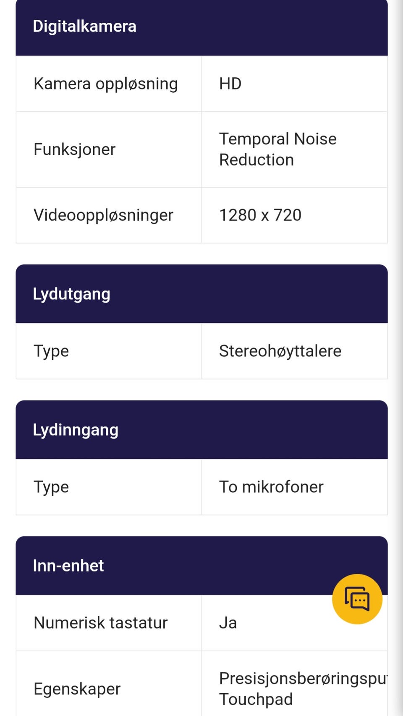Open the yellow chat support button
This screenshot has height=716, width=403.
[x=357, y=599]
